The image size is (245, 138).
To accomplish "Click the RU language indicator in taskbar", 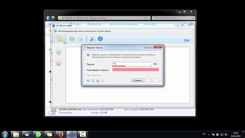I will (x=204, y=134).
